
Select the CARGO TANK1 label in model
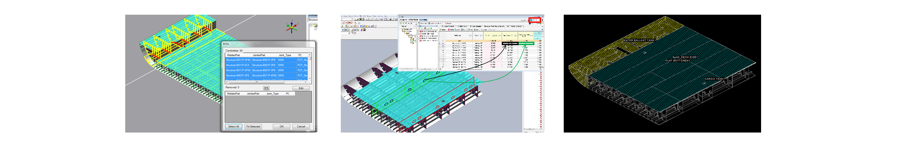(x=714, y=79)
